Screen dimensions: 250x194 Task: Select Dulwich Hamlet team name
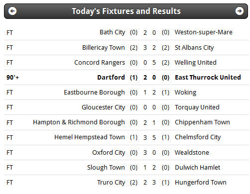click(197, 168)
